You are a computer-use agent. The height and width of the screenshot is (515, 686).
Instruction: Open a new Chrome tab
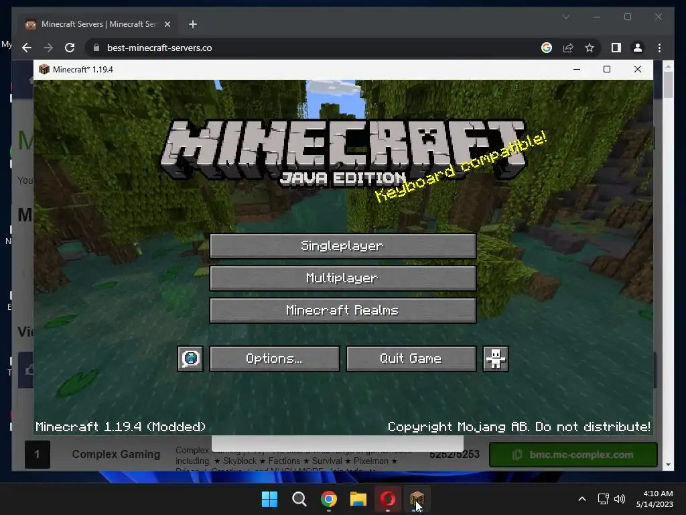click(x=192, y=24)
